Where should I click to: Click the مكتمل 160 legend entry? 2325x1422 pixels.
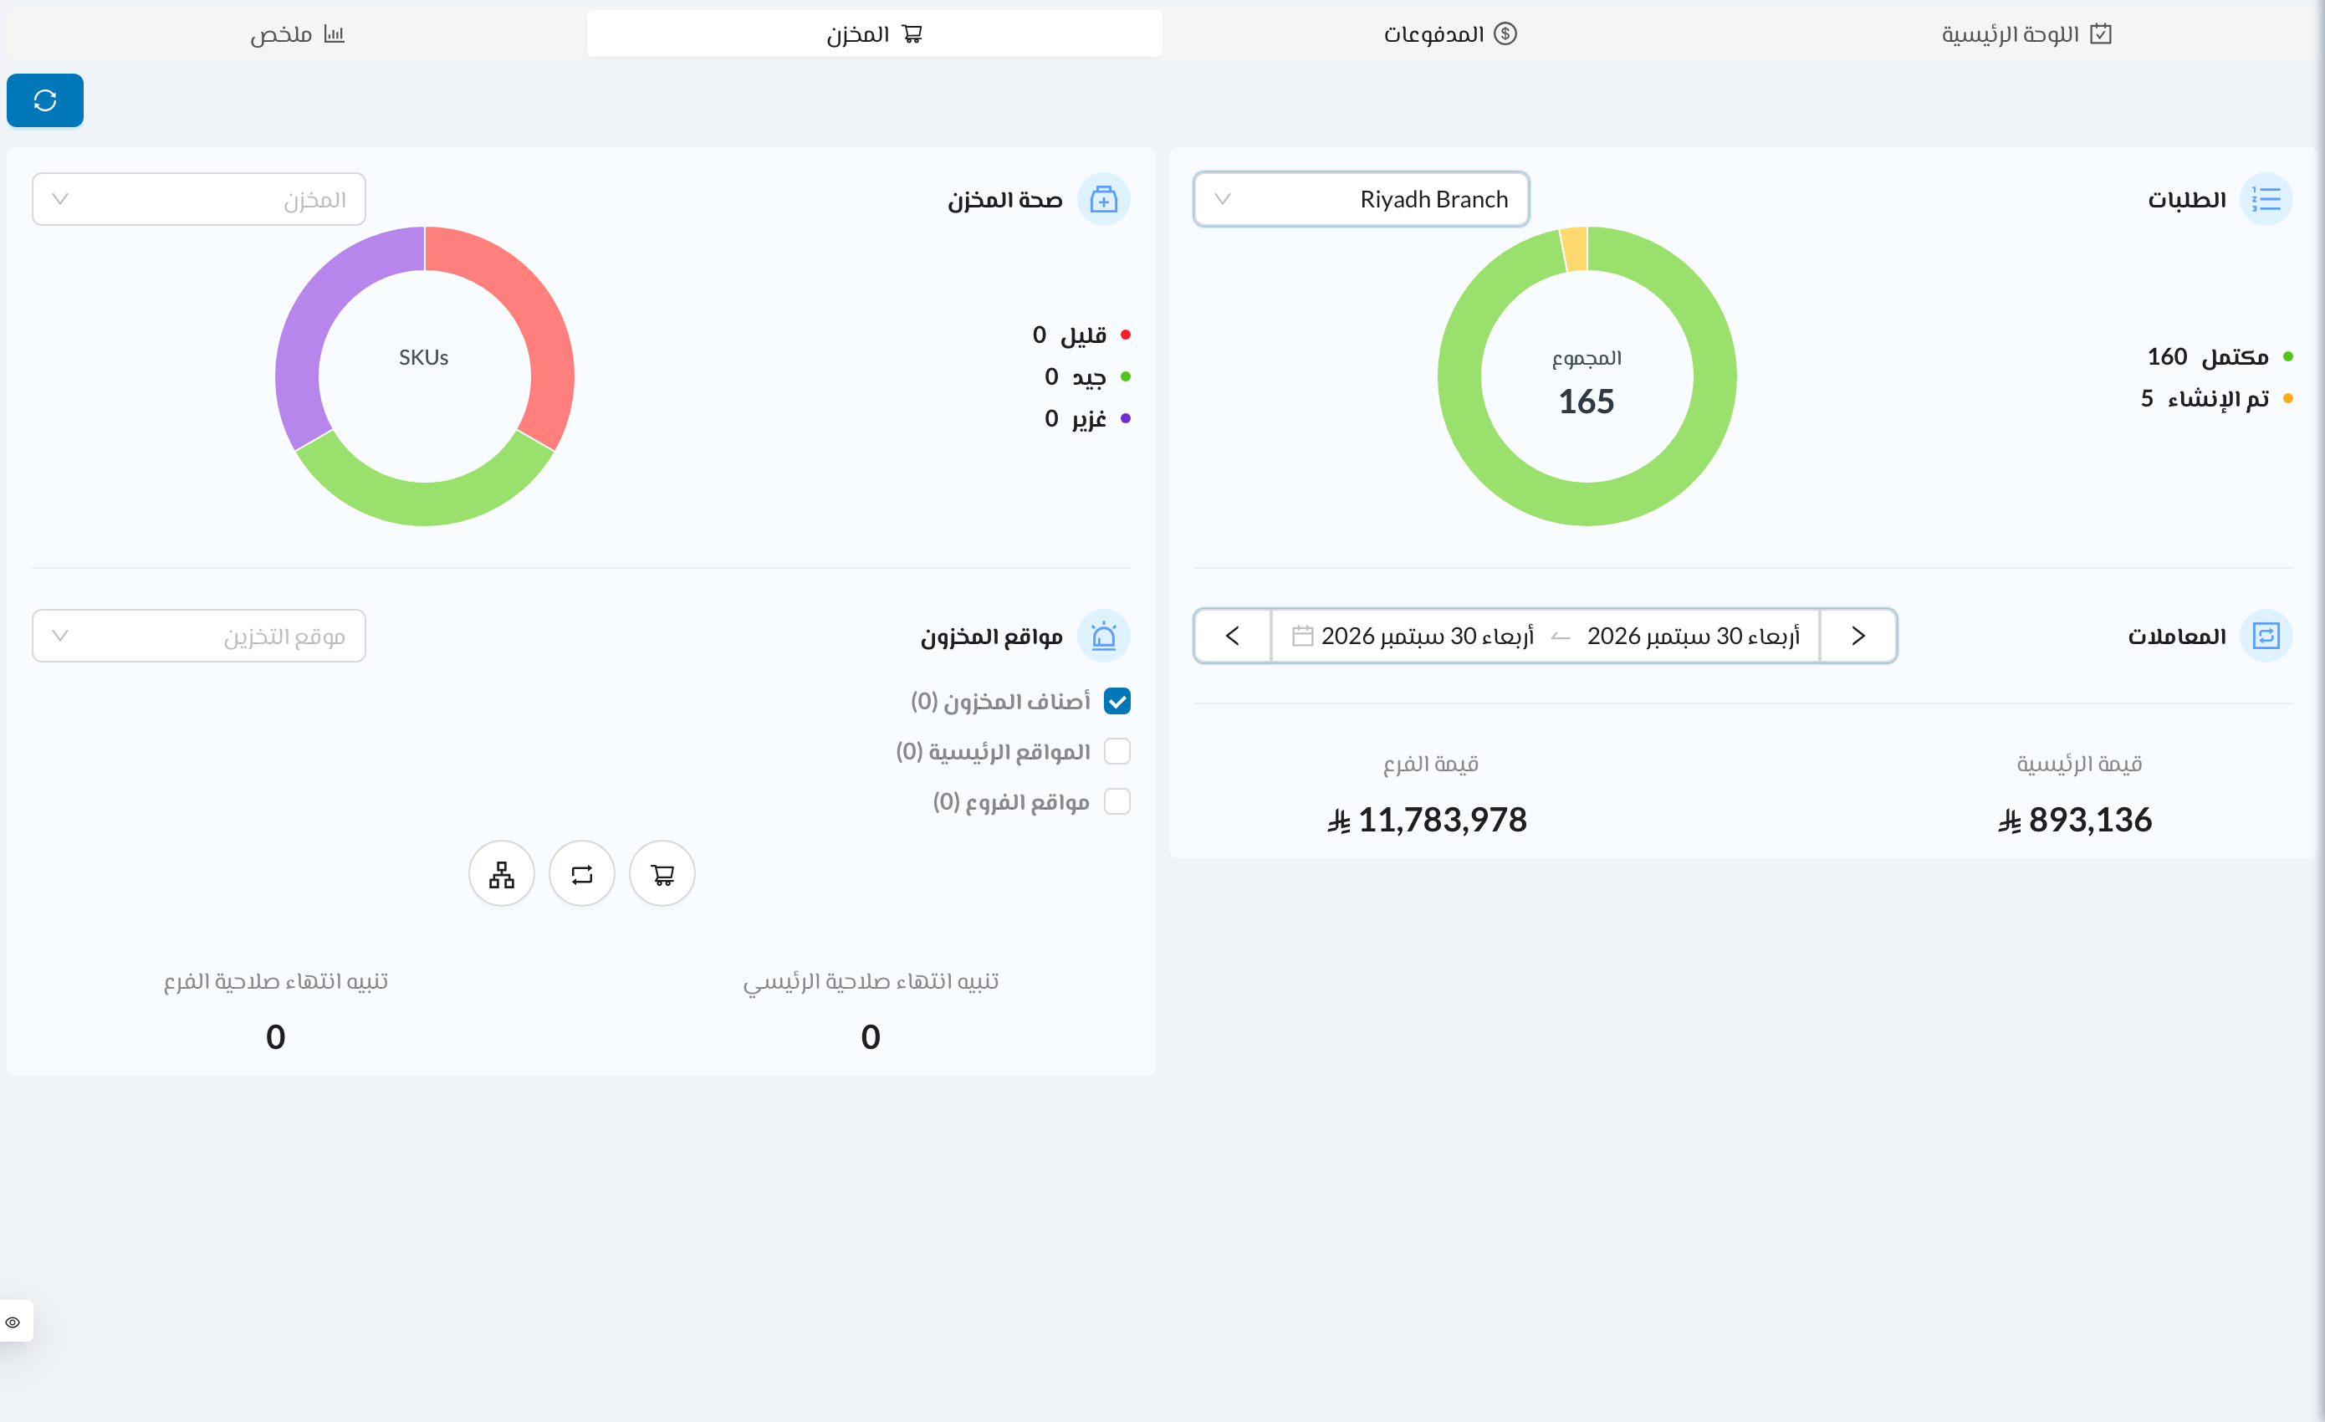coord(2220,356)
